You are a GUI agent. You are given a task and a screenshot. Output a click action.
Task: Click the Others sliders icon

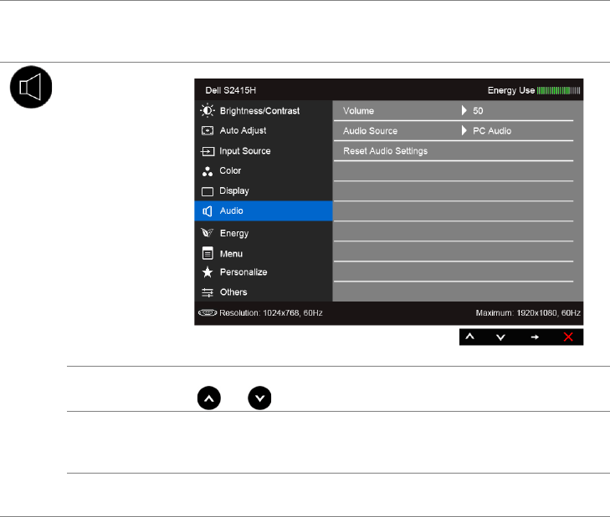208,292
